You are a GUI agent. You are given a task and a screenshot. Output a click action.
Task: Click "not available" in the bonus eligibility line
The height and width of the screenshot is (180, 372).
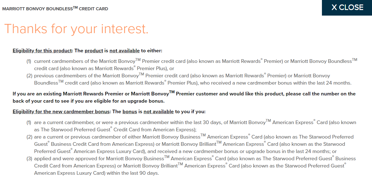pyautogui.click(x=158, y=112)
